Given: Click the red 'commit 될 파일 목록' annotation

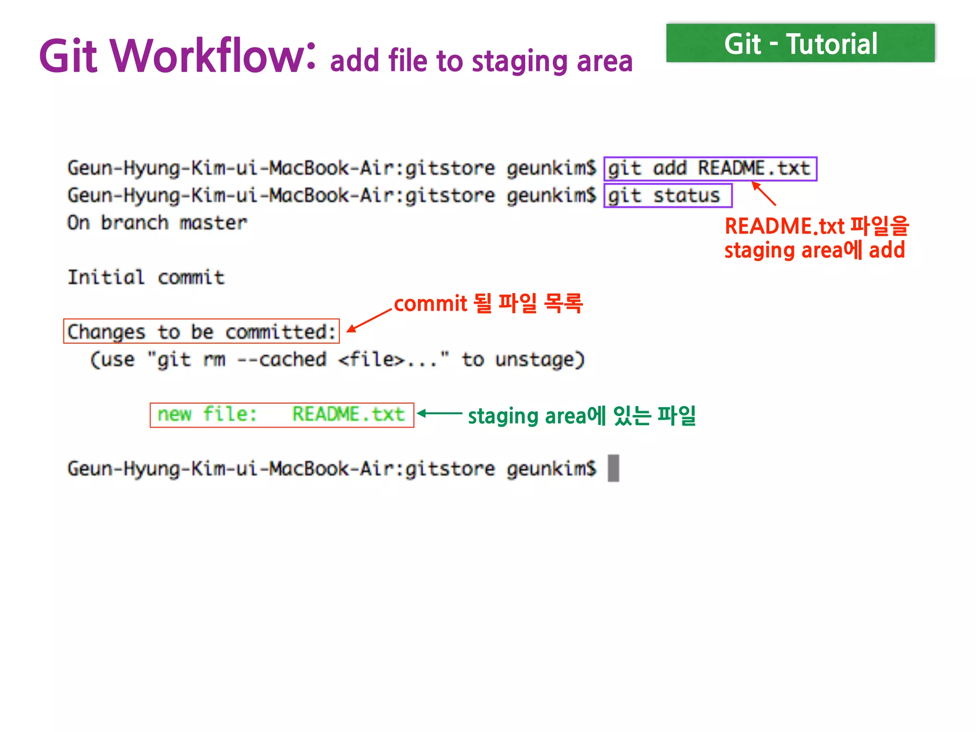Looking at the screenshot, I should (488, 303).
